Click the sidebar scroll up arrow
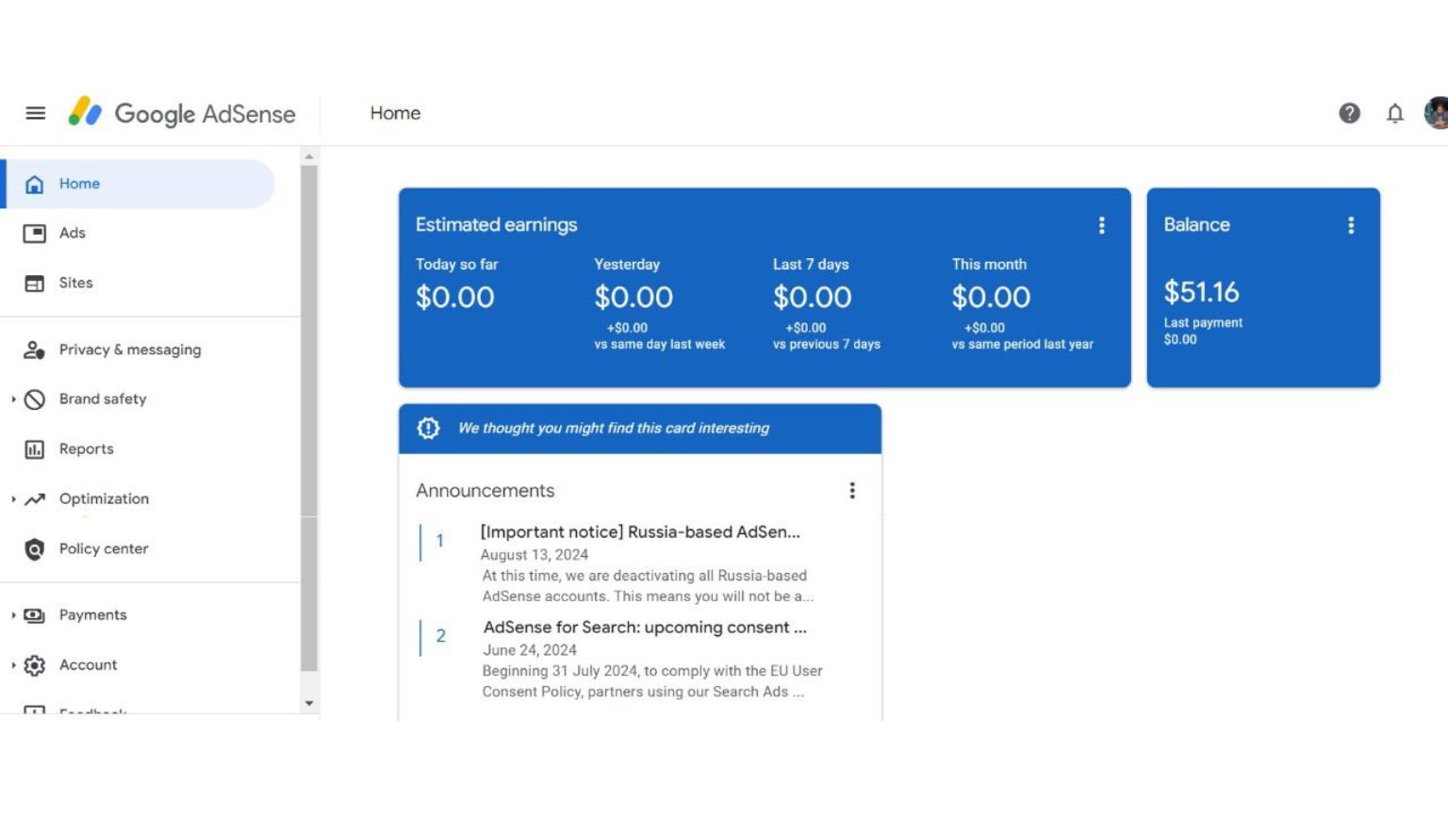The image size is (1448, 816). tap(309, 156)
